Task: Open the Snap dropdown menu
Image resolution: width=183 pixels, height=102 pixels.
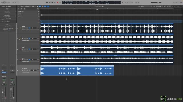Action: click(146, 6)
